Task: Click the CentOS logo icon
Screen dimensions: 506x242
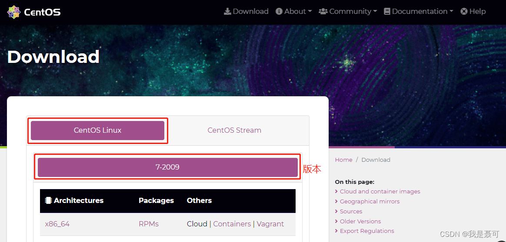Action: [14, 12]
